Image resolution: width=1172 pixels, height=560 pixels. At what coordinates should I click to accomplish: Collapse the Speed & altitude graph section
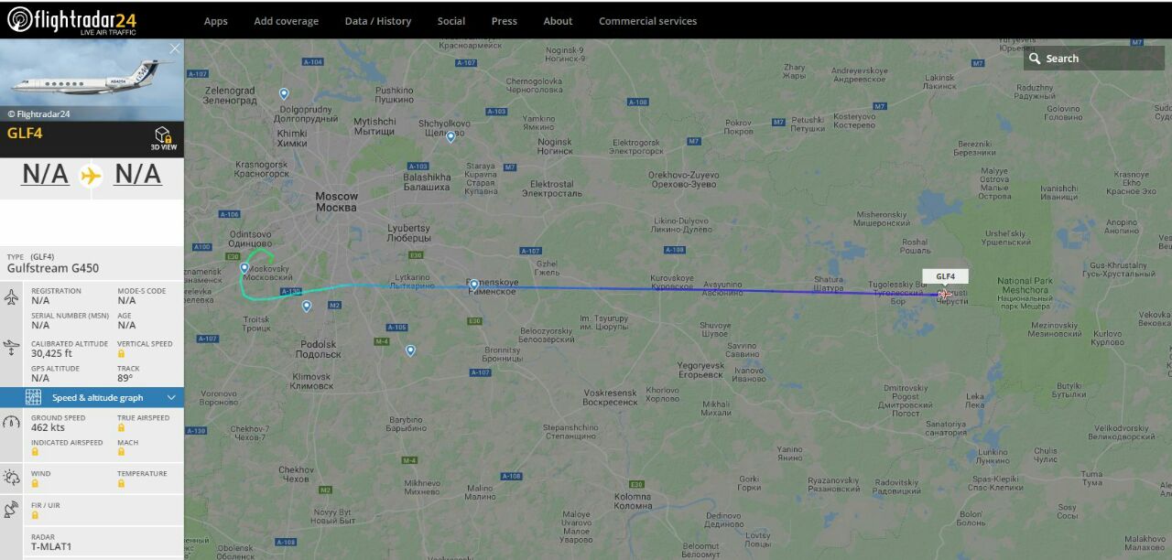click(x=92, y=397)
